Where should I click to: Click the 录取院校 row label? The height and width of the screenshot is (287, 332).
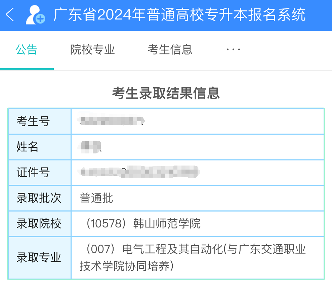click(39, 224)
